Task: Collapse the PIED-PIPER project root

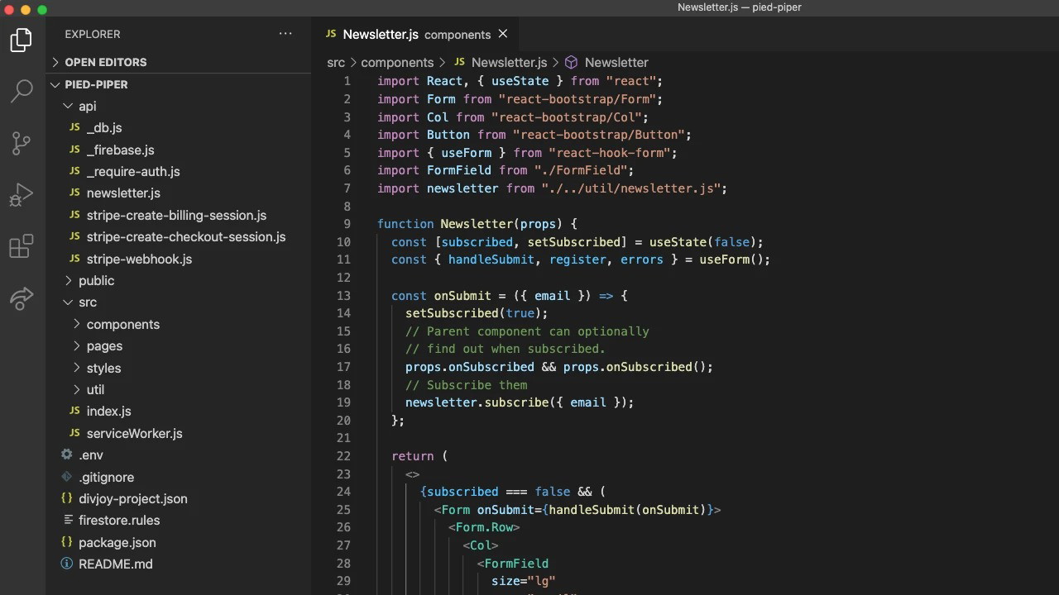Action: point(96,84)
